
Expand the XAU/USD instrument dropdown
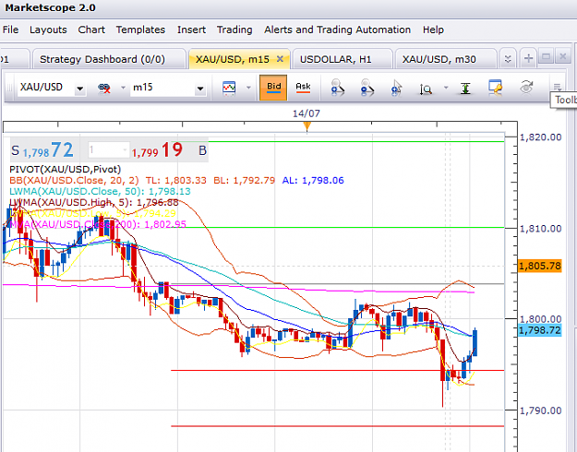pyautogui.click(x=79, y=89)
